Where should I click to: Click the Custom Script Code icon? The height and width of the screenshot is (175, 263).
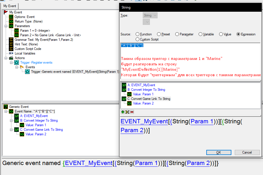tap(11, 49)
